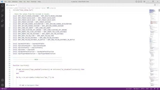Click the local inpcHealthTable assignment line
The width and height of the screenshot is (160, 90).
click(28, 44)
